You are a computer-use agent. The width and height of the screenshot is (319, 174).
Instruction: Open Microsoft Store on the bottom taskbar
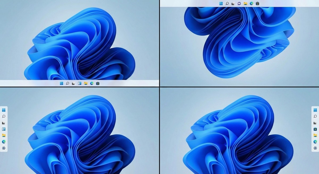pyautogui.click(x=98, y=83)
